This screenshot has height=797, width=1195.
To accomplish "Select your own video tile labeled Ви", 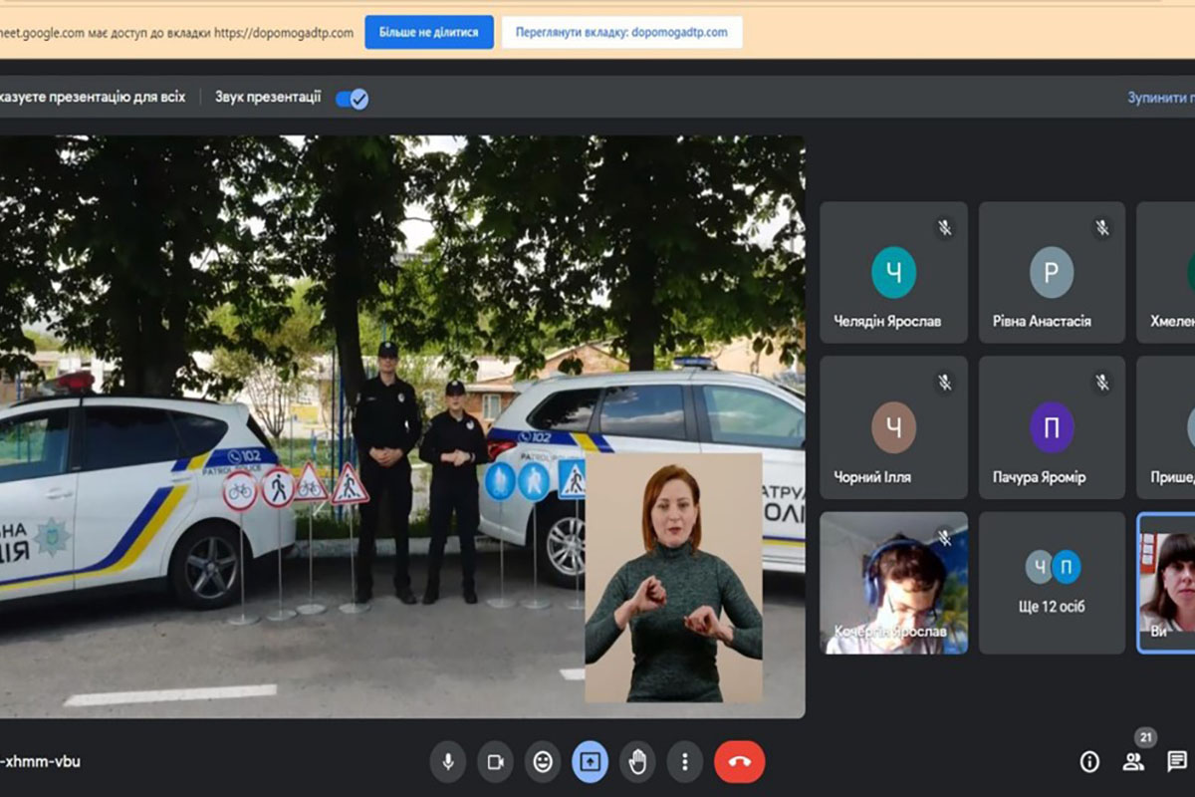I will tap(1166, 583).
